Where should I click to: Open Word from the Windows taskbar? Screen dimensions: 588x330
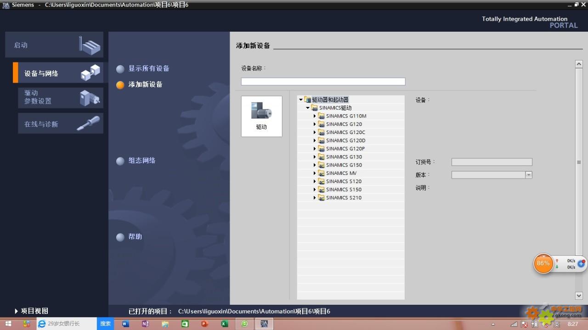125,324
